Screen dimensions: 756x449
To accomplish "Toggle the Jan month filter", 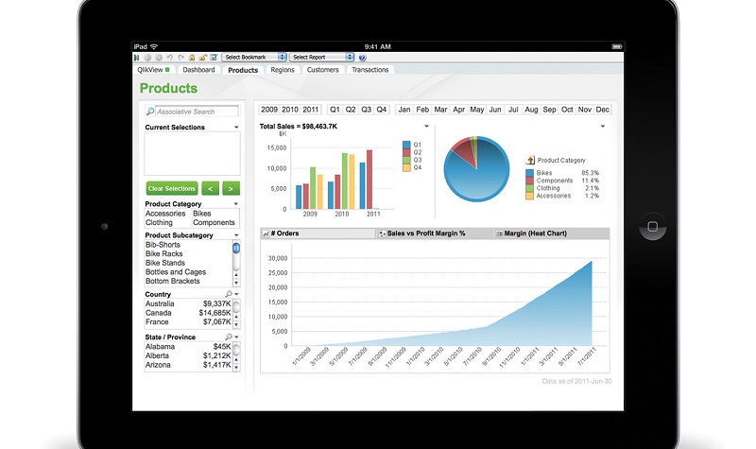I will [x=404, y=110].
